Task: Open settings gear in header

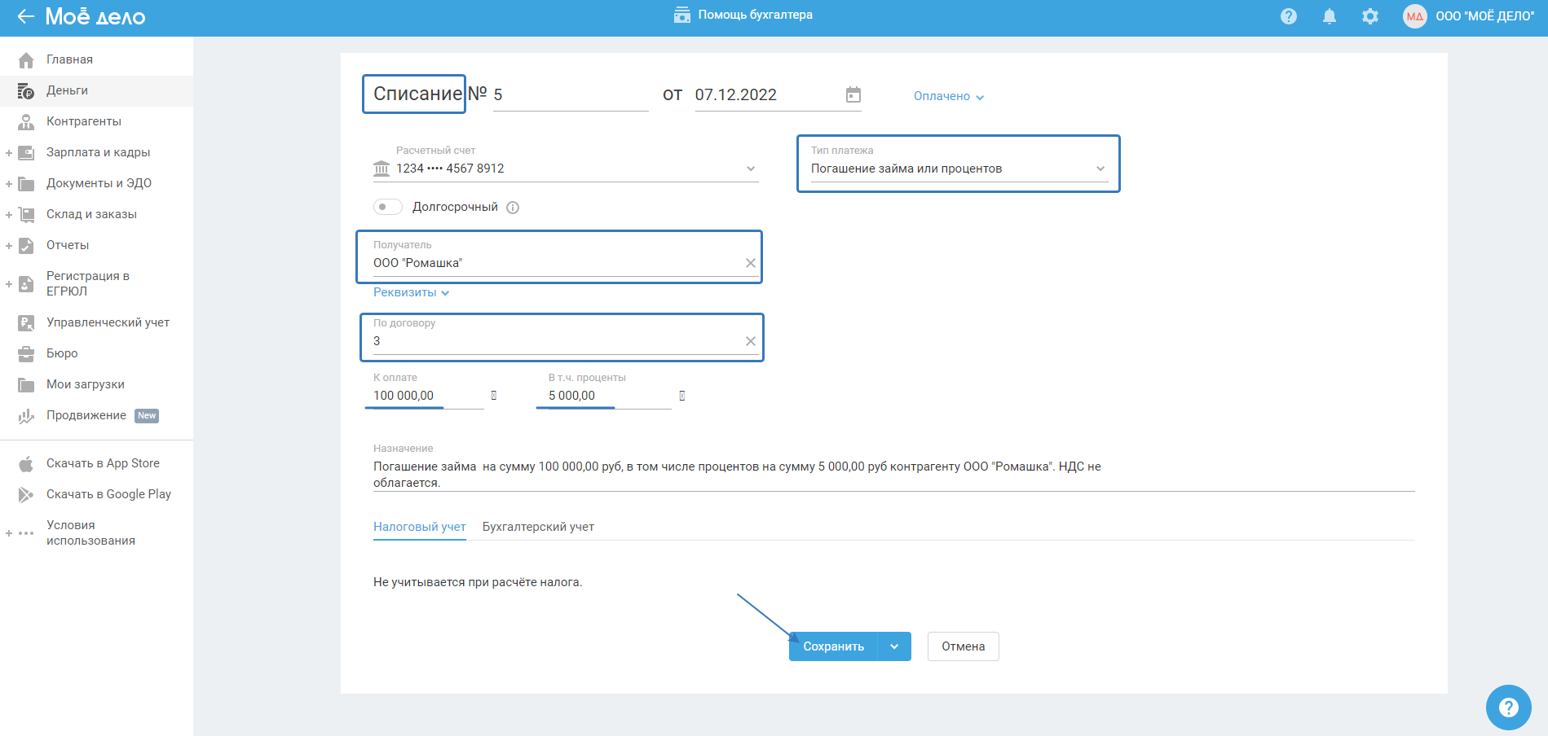Action: click(1370, 16)
